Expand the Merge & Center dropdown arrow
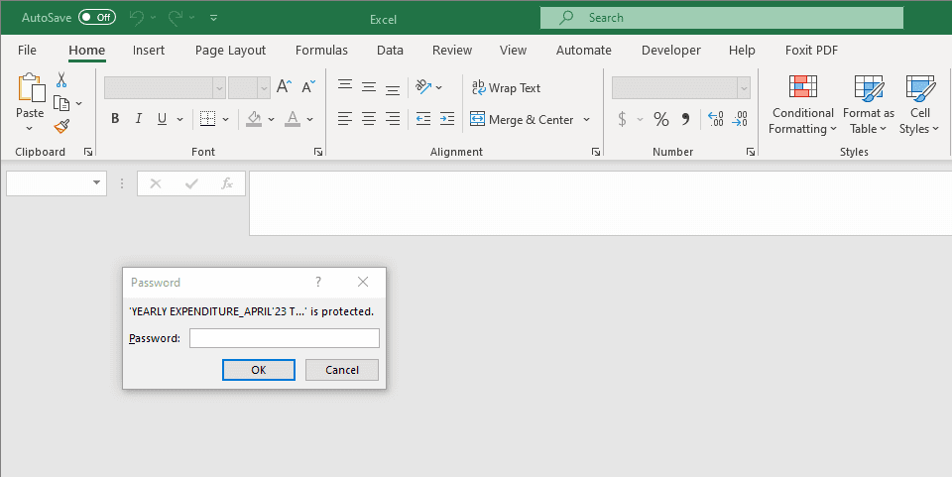The image size is (952, 477). (x=586, y=120)
